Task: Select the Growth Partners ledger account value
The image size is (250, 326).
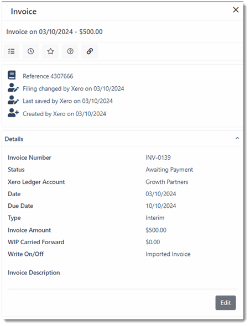Action: [166, 182]
